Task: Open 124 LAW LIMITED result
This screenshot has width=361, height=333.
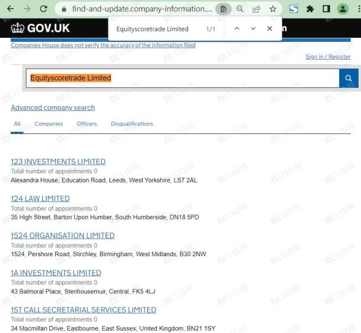Action: (x=40, y=198)
